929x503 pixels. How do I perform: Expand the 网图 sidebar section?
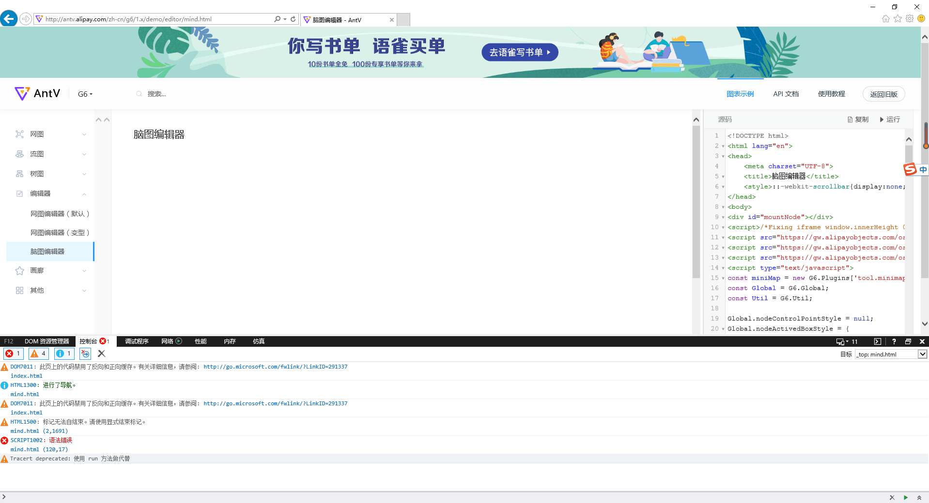pyautogui.click(x=51, y=134)
